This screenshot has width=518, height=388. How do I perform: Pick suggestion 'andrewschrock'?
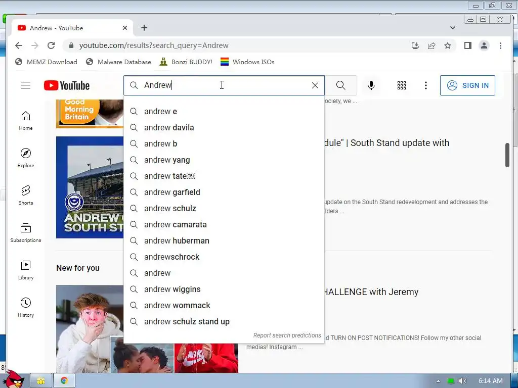click(224, 257)
